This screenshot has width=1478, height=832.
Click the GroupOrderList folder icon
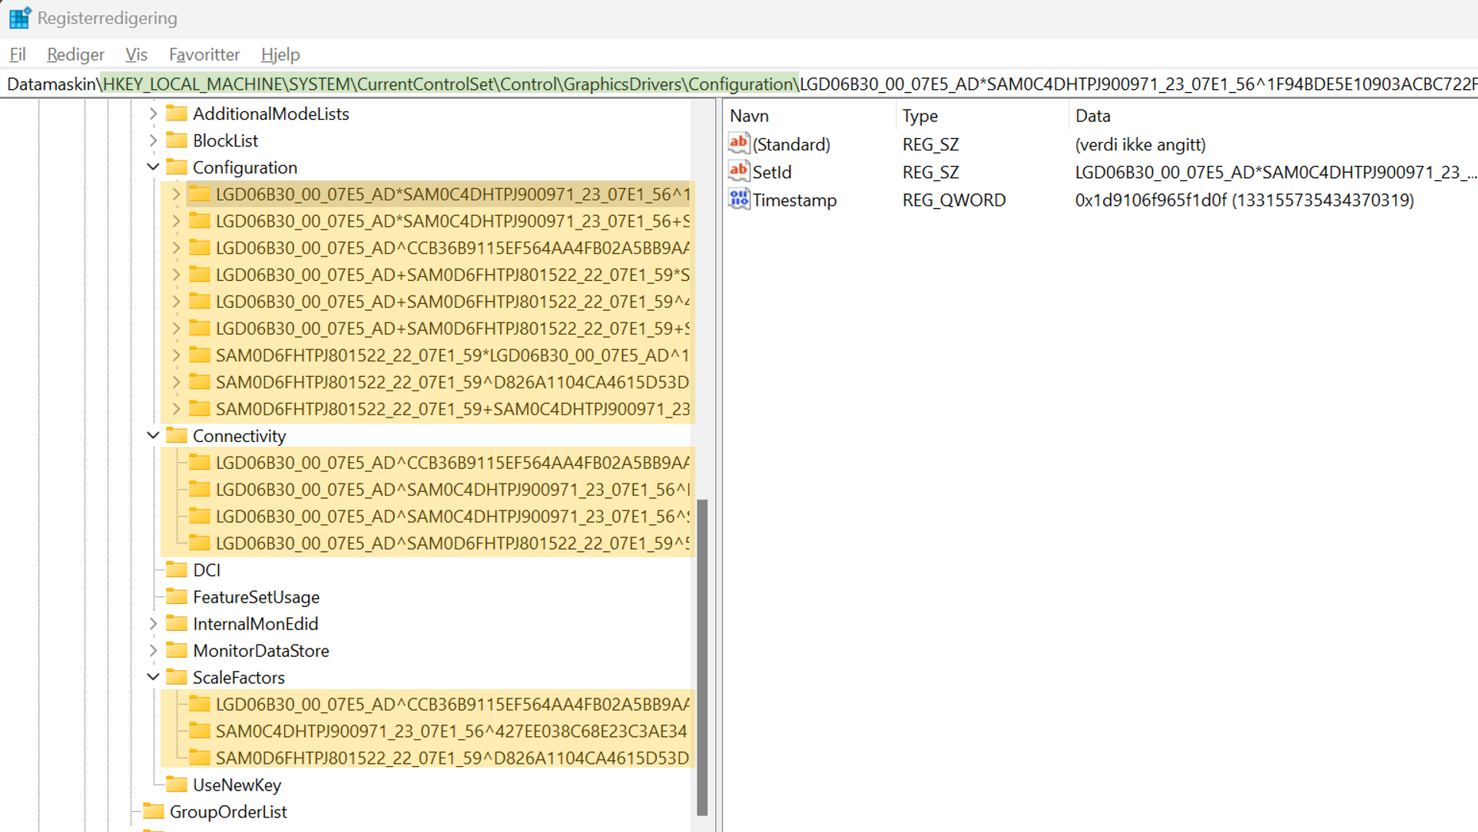pyautogui.click(x=154, y=812)
